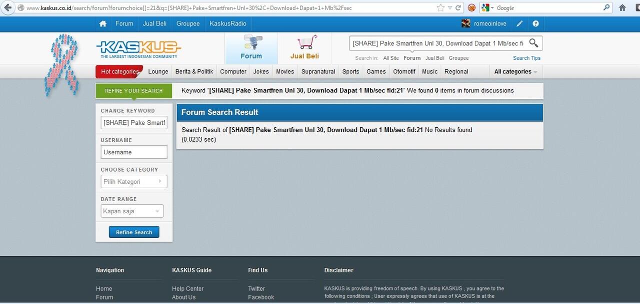Open help question mark icon
This screenshot has width=640, height=304.
[x=535, y=23]
